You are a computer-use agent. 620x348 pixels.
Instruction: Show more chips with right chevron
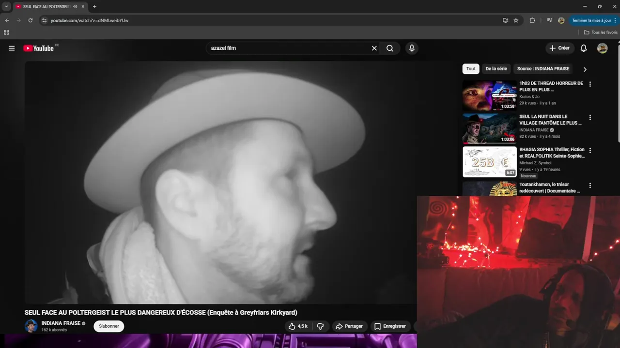[585, 69]
